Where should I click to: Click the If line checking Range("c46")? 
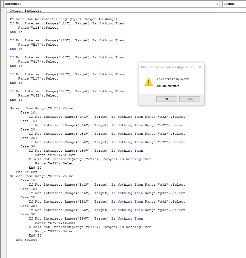tap(107, 125)
